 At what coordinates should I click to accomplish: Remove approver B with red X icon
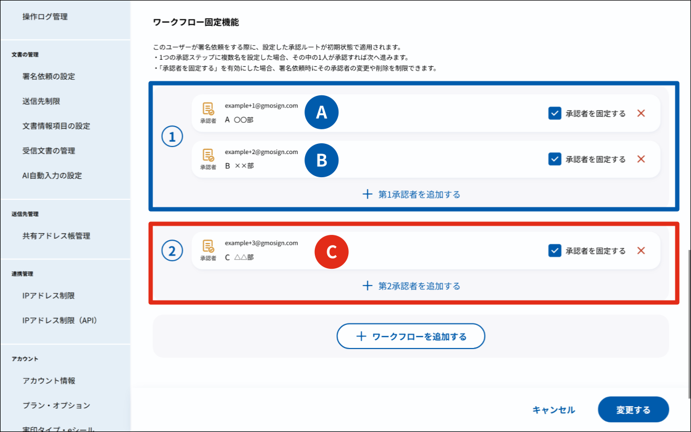(641, 159)
